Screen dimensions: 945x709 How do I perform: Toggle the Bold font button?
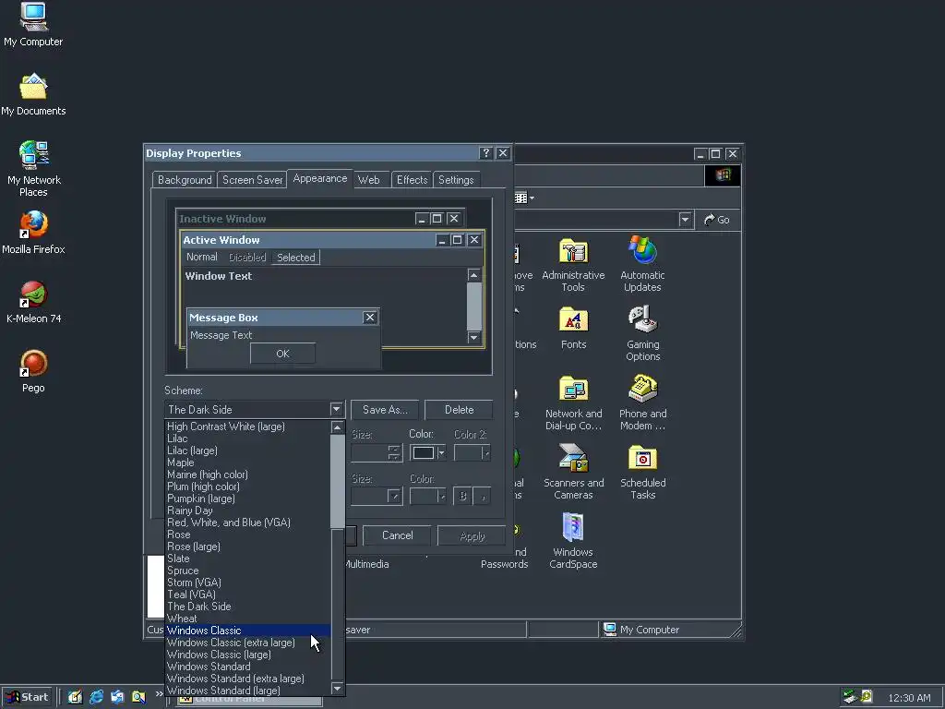click(463, 496)
